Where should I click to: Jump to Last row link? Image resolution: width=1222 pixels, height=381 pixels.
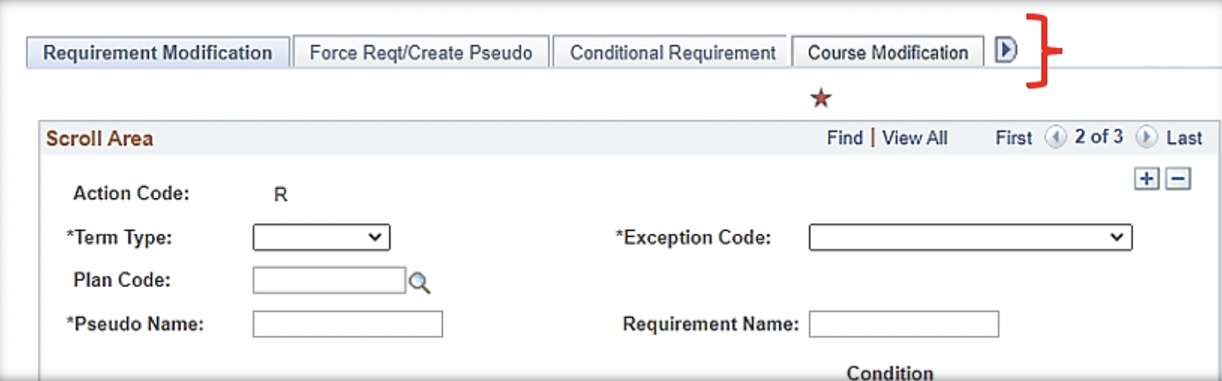[x=1184, y=138]
